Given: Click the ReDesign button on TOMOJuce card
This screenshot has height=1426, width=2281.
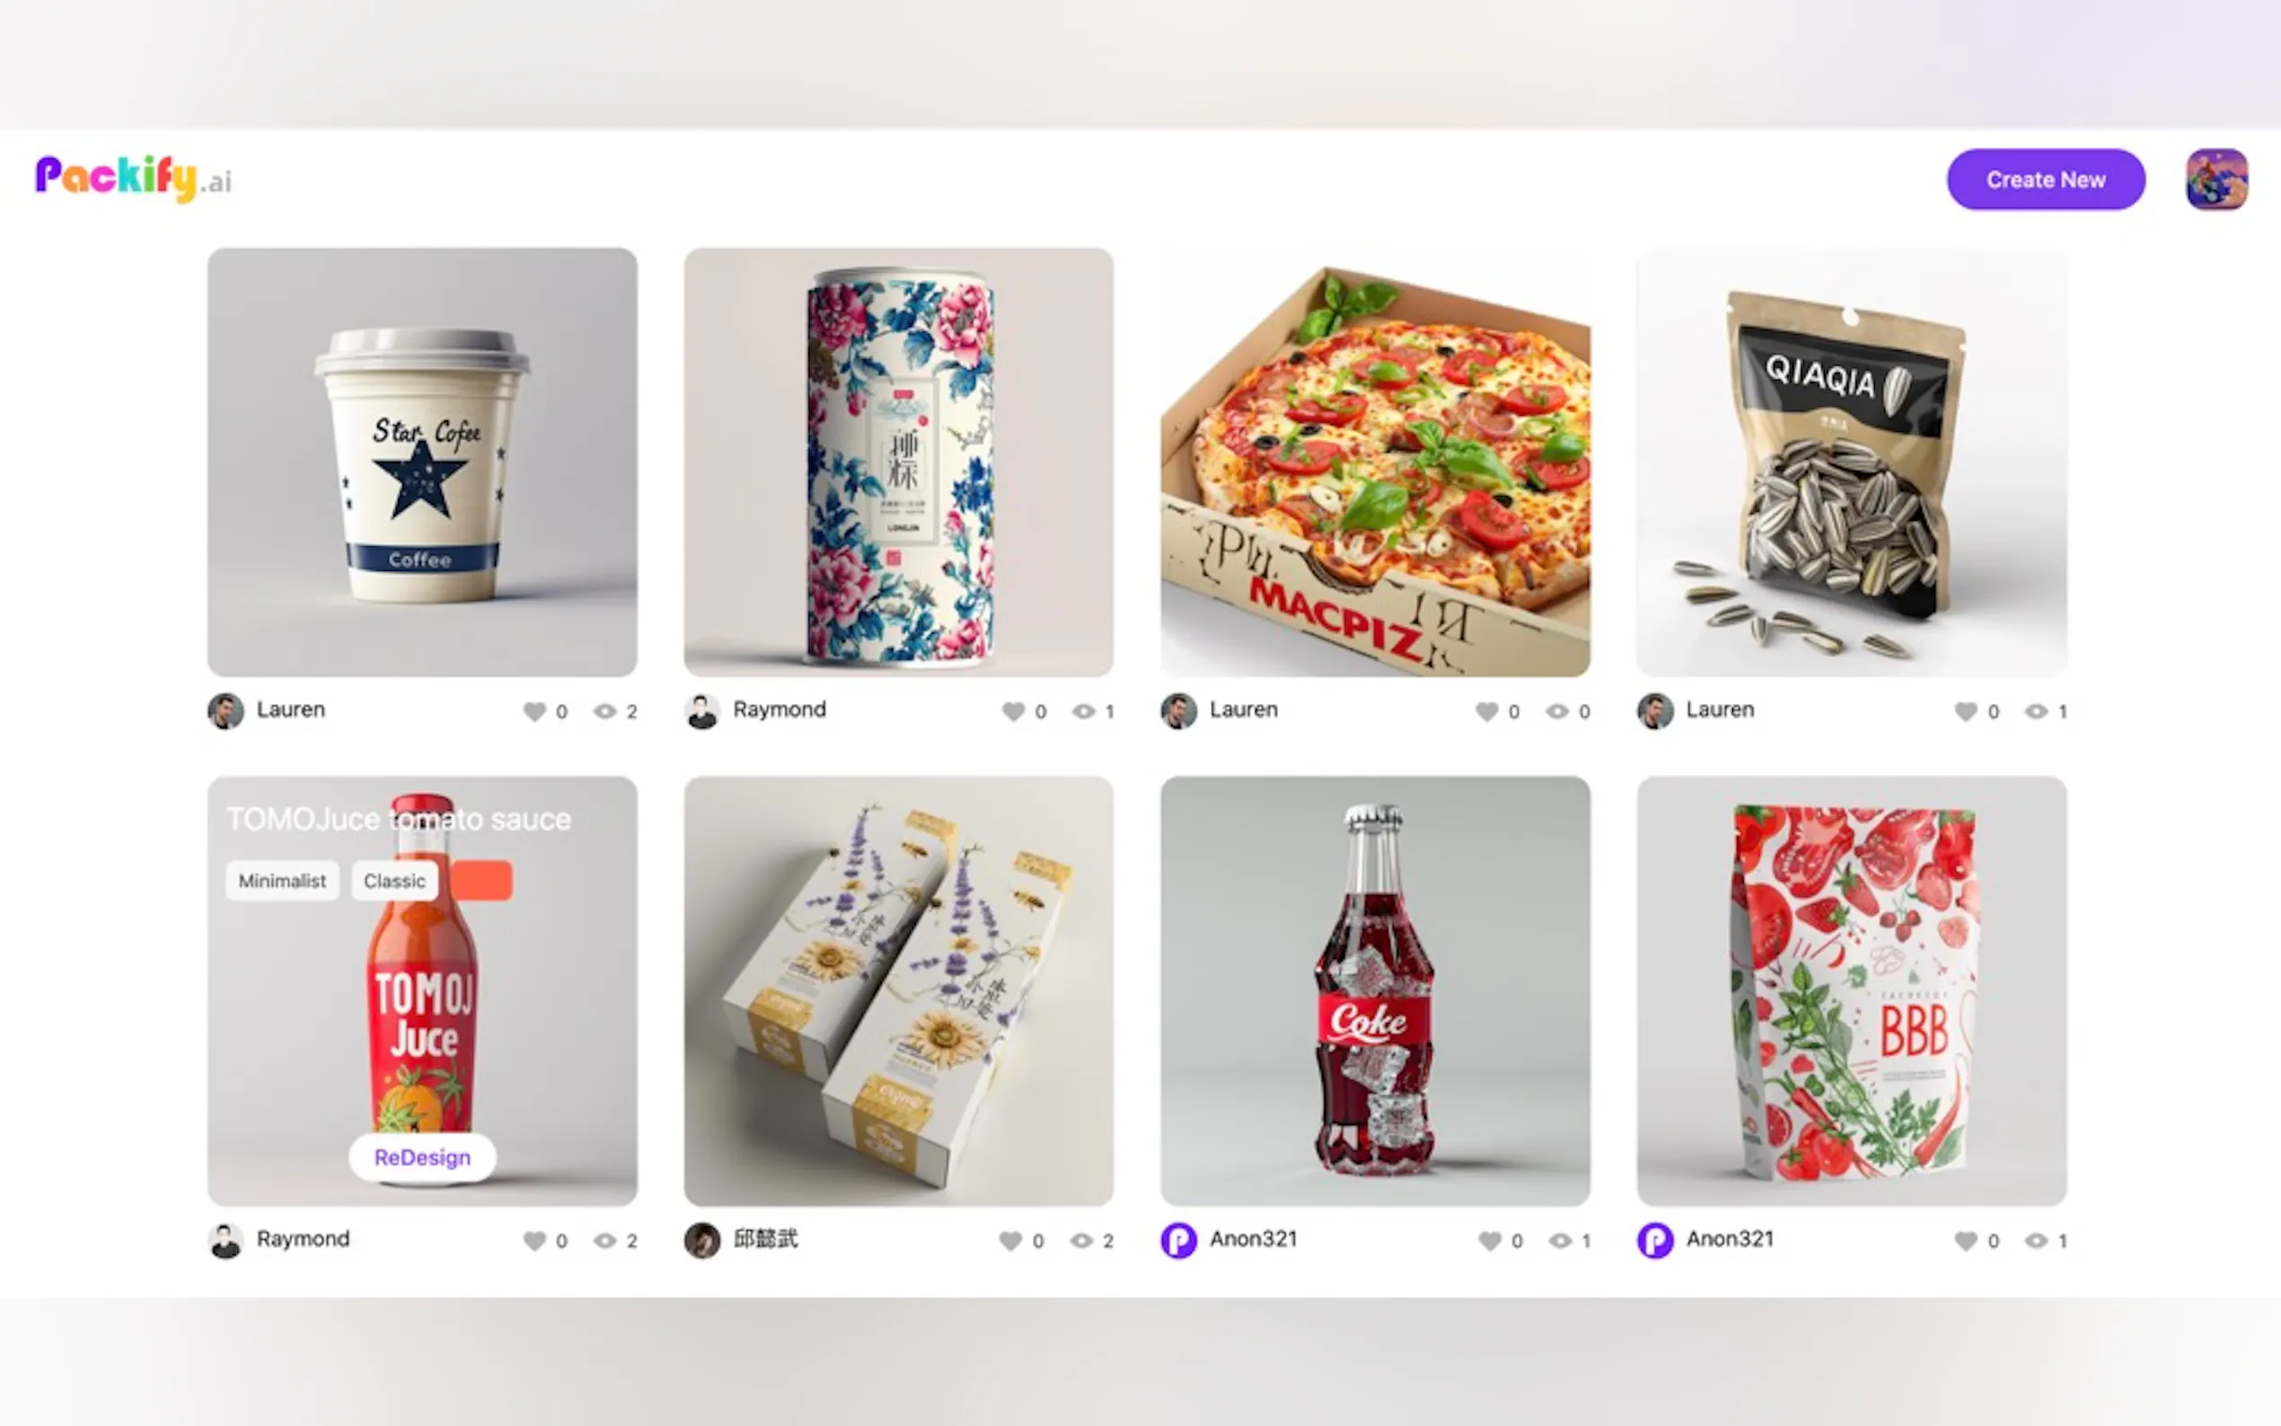Looking at the screenshot, I should click(421, 1158).
